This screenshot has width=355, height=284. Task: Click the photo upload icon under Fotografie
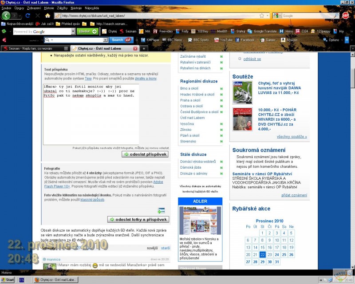pyautogui.click(x=162, y=210)
